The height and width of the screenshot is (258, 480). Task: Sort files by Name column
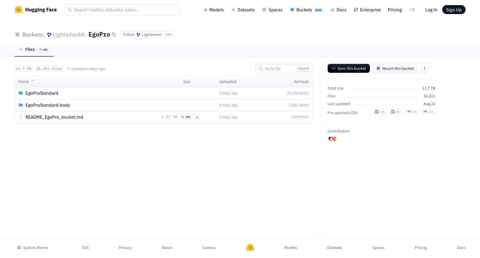click(x=26, y=82)
